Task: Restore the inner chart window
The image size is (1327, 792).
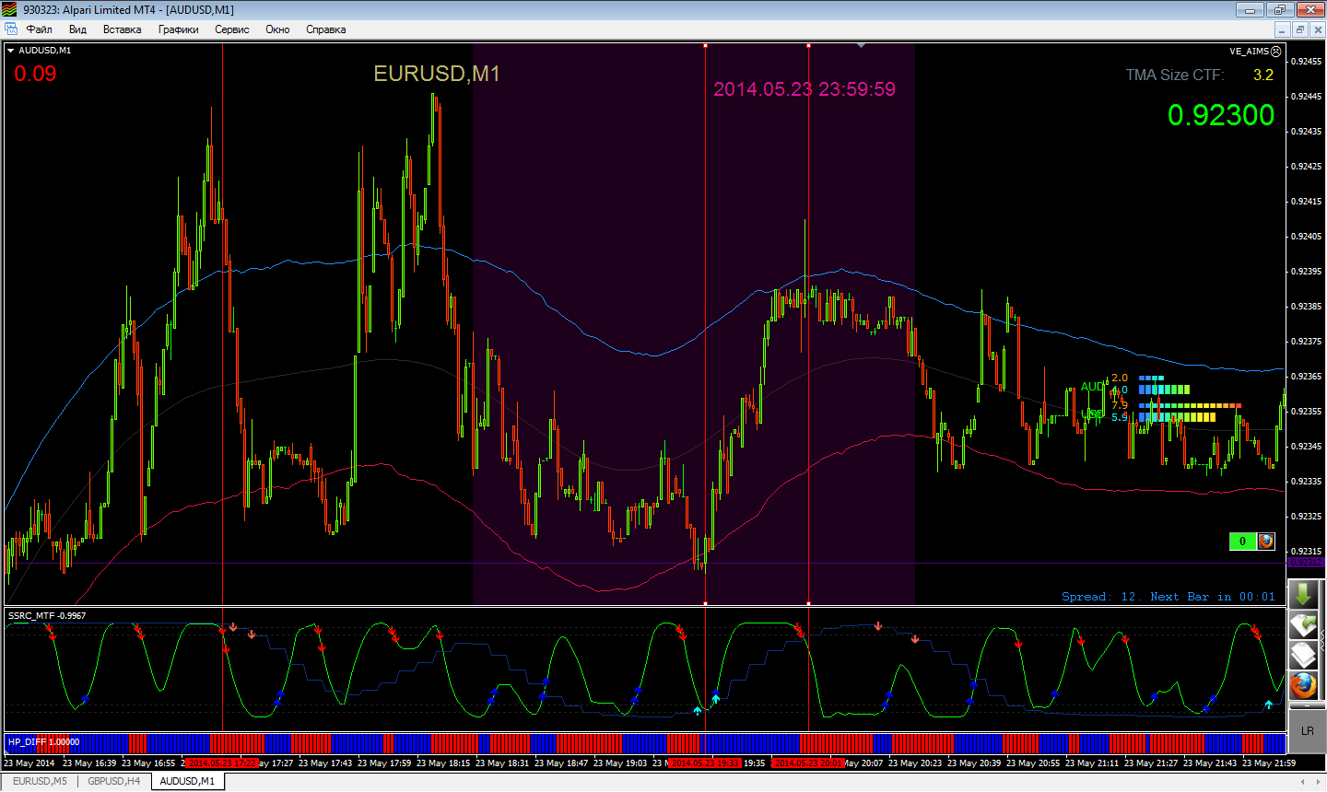Action: click(1299, 29)
